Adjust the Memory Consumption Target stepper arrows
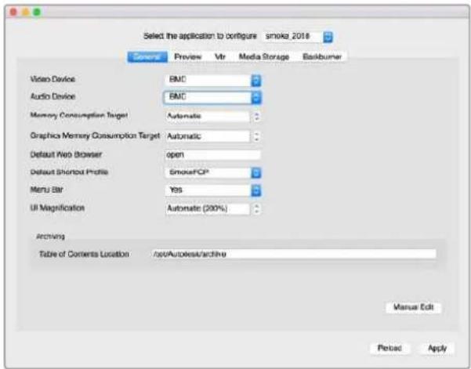The height and width of the screenshot is (369, 471). [256, 117]
